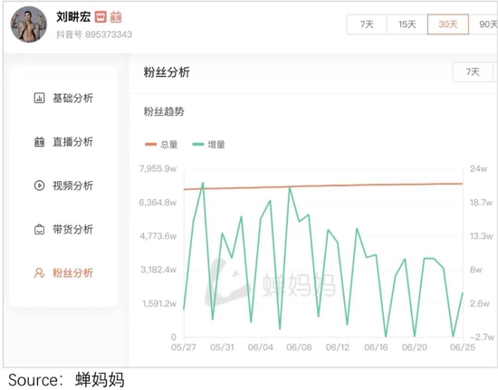Click the 抖音号 895373343 text
The image size is (498, 390).
tap(94, 34)
